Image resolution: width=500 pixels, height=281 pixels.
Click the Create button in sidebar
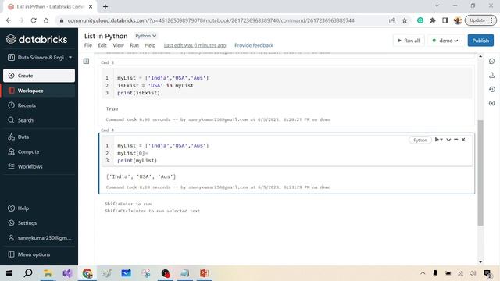39,76
